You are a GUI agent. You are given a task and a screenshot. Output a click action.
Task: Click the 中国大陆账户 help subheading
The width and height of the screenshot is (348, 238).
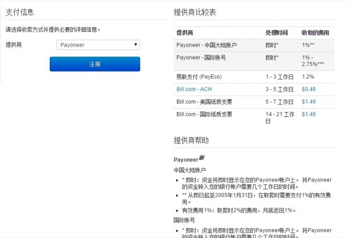pos(190,170)
